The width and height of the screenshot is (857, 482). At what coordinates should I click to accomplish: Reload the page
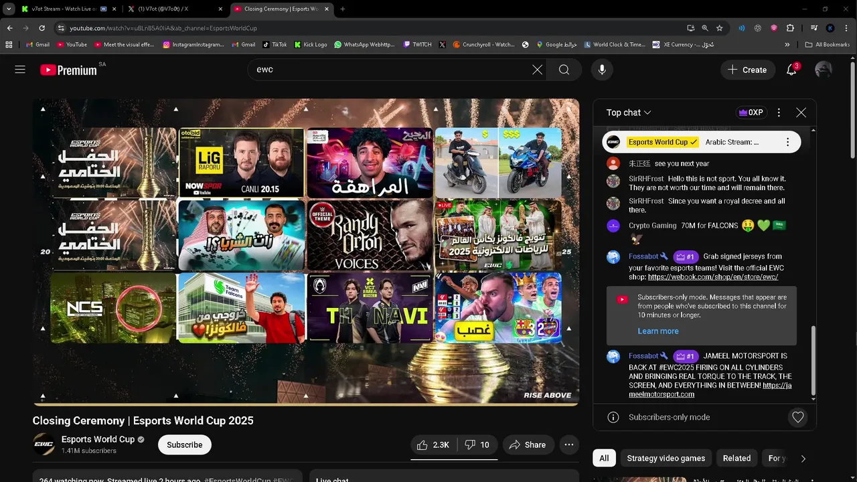(x=42, y=28)
